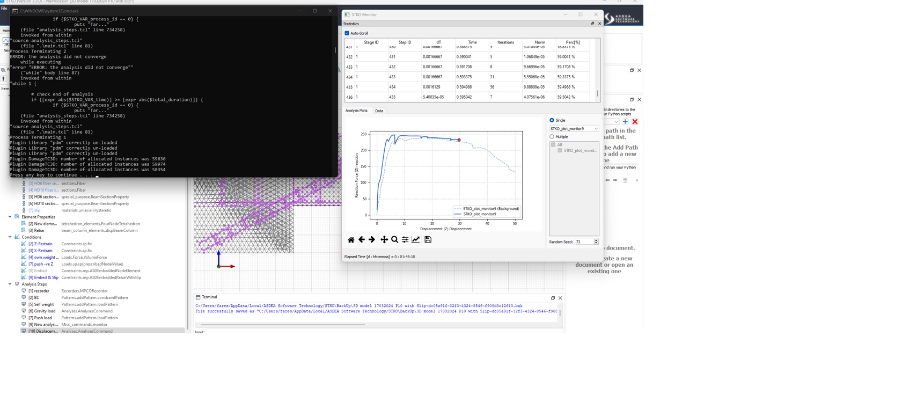Click the cmd.exe window title bar icon
Screen dimensions: 902x417
pyautogui.click(x=15, y=11)
